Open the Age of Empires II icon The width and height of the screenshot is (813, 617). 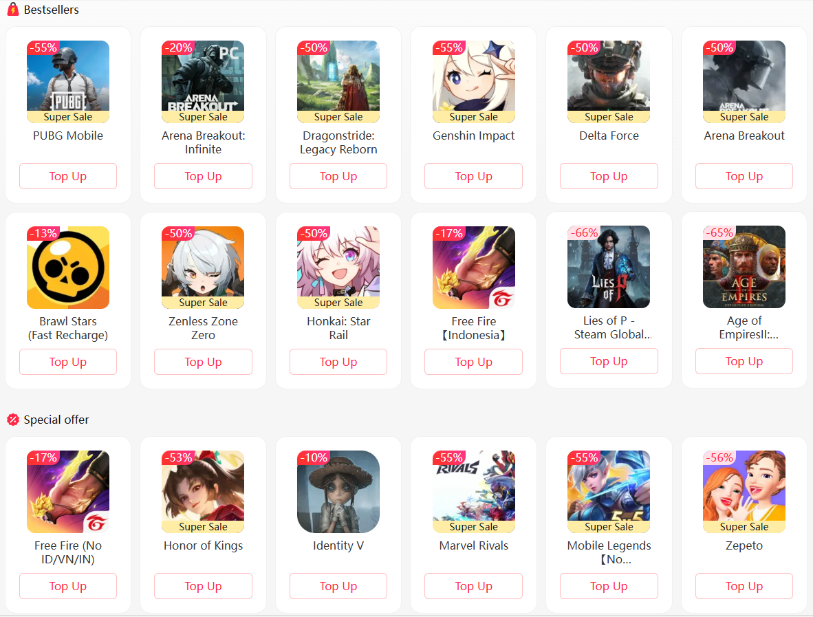click(x=744, y=267)
